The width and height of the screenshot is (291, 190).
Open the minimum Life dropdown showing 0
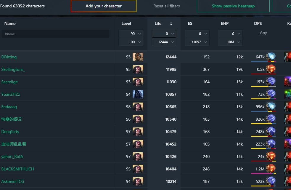164,34
